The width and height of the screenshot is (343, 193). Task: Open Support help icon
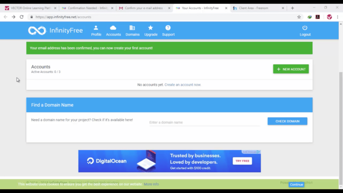[168, 30]
